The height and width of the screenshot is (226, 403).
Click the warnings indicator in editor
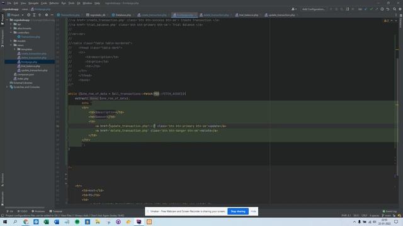pyautogui.click(x=386, y=21)
